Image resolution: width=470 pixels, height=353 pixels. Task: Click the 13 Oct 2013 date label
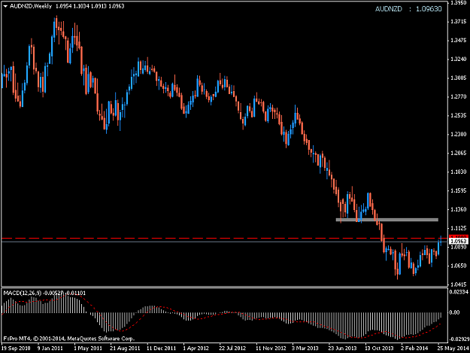tap(379, 348)
